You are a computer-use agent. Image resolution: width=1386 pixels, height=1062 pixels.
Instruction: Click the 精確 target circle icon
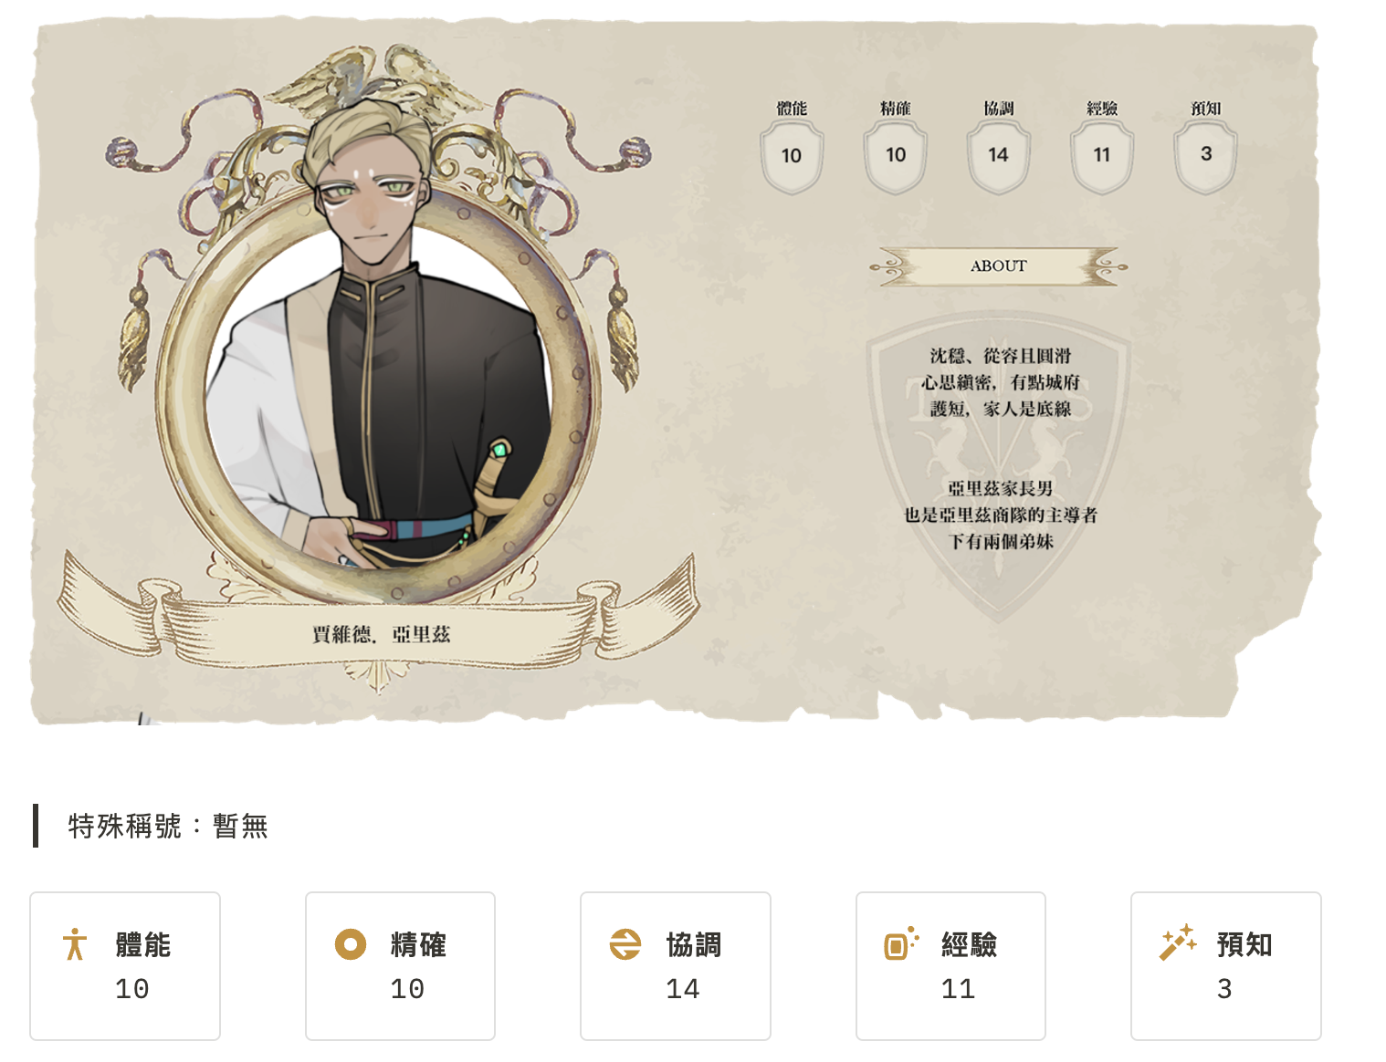click(x=351, y=944)
